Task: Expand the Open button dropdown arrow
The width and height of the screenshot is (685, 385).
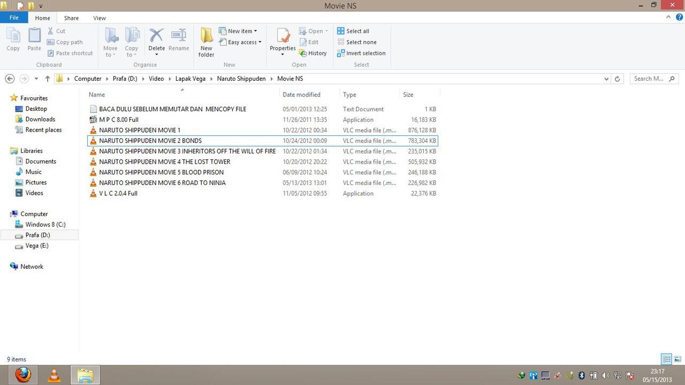Action: click(326, 31)
